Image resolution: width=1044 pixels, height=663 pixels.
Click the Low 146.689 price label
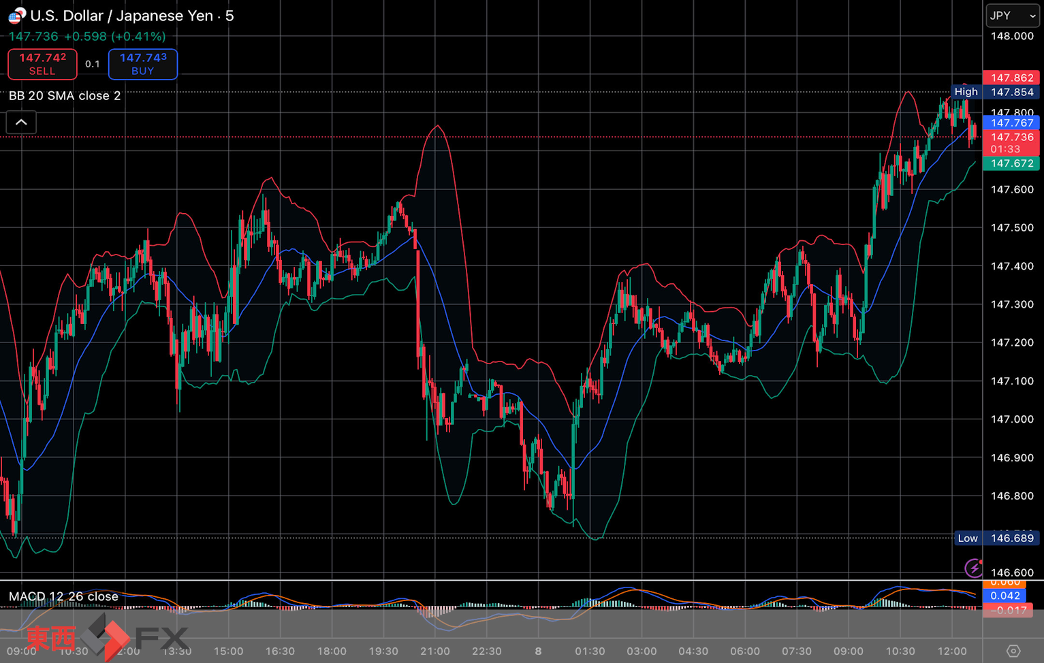[997, 538]
